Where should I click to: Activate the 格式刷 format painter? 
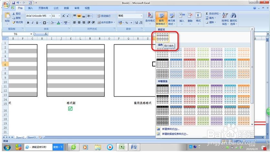pyautogui.click(x=18, y=22)
